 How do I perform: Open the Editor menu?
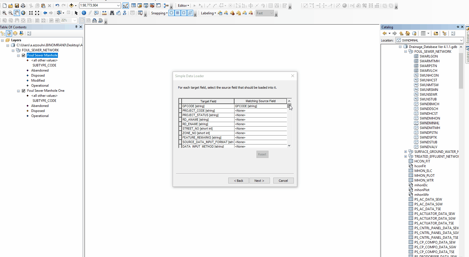(x=183, y=5)
